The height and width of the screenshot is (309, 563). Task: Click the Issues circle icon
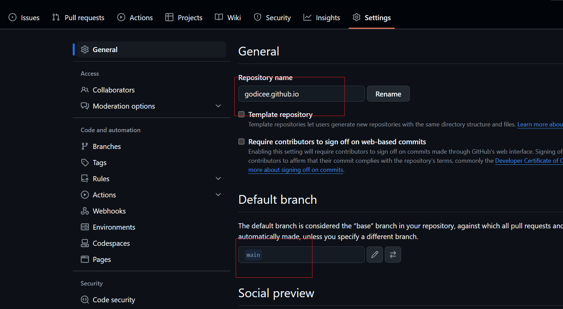point(12,17)
